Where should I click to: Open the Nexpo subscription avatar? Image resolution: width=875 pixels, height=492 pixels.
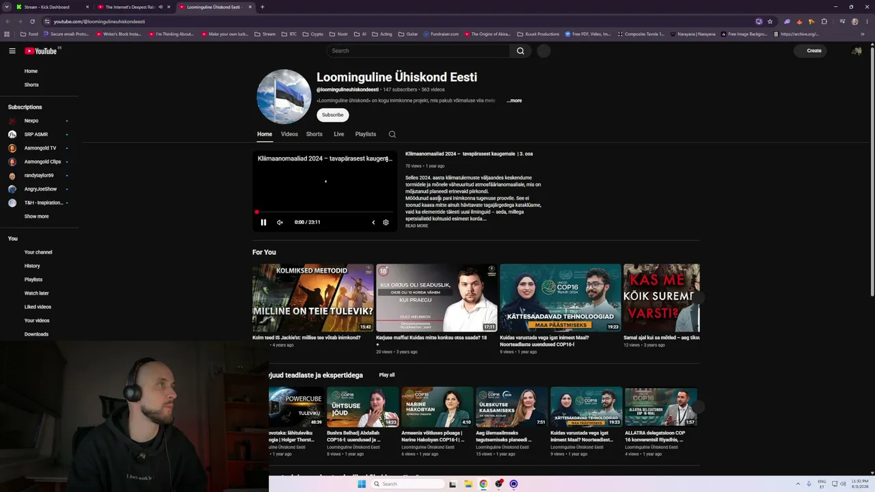(x=12, y=121)
